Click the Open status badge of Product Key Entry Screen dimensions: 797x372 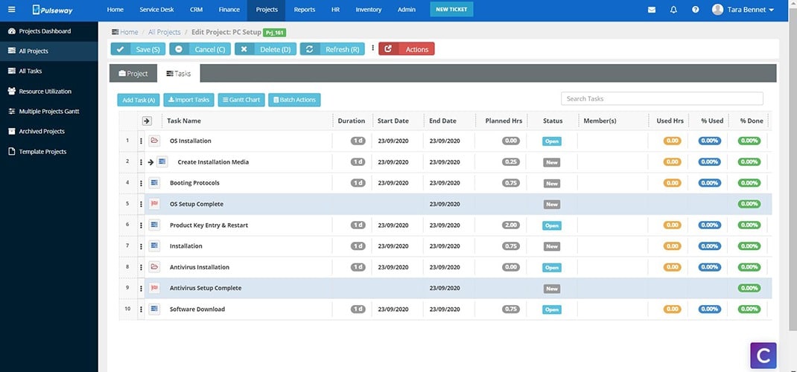[x=551, y=225]
